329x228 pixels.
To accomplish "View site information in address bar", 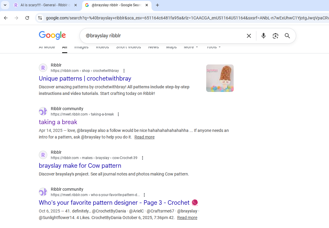I will click(40, 18).
